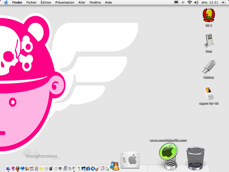Open the Fenêtre menu
This screenshot has height=172, width=229.
coord(95,3)
